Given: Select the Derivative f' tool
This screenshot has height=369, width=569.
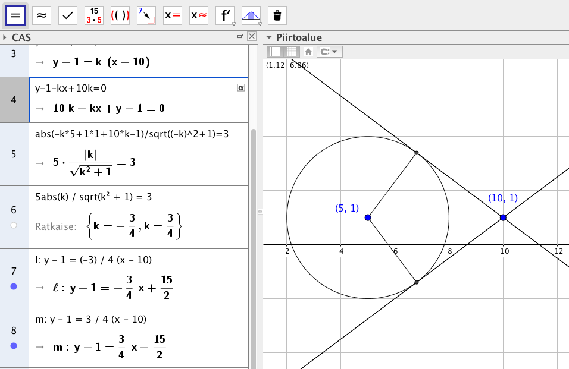Looking at the screenshot, I should 224,15.
